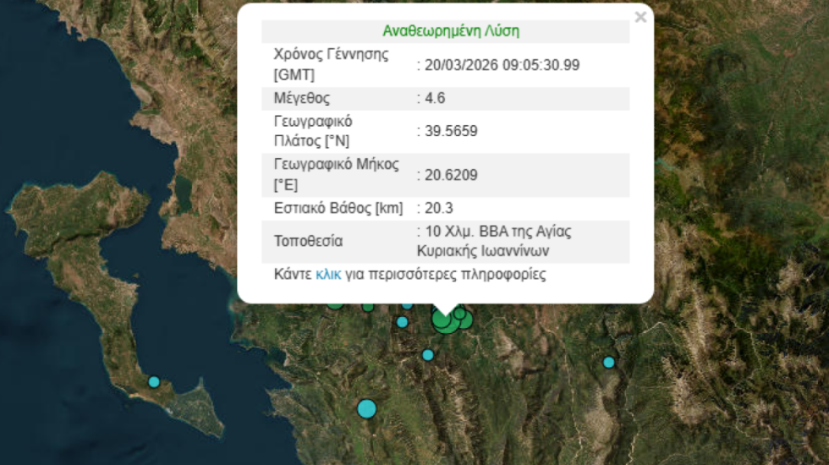Click the Μέγεθος label
This screenshot has width=829, height=465.
click(302, 98)
